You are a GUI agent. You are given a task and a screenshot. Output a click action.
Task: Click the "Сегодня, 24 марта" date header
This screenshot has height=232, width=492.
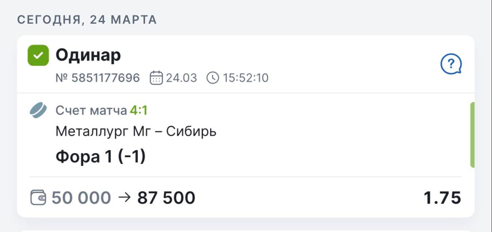87,20
